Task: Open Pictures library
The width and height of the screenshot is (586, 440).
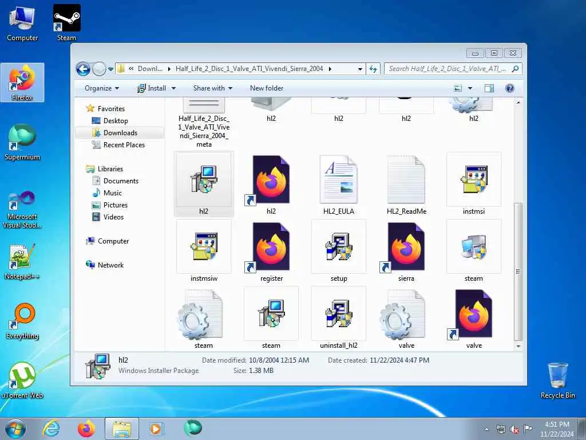Action: click(115, 205)
